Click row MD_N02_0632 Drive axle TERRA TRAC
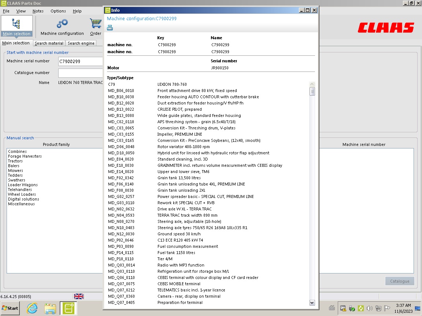This screenshot has width=422, height=316. (208, 209)
